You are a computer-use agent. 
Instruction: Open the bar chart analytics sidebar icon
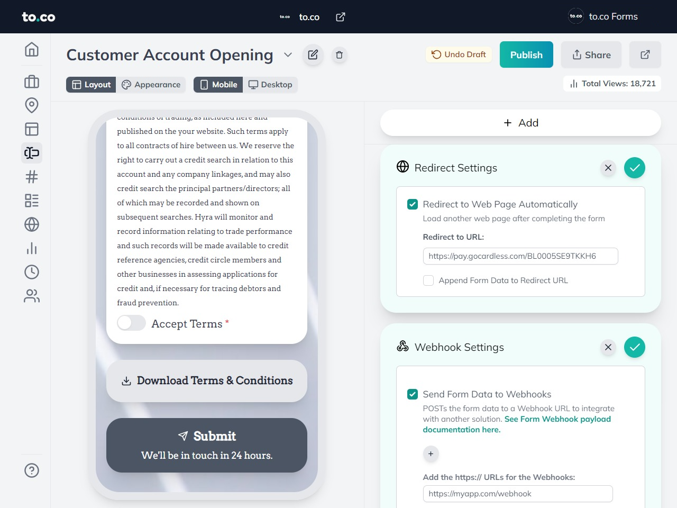click(x=32, y=248)
